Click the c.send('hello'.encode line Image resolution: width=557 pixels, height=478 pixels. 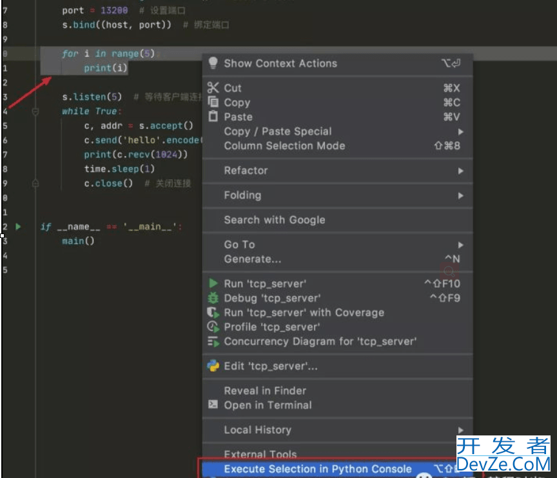pyautogui.click(x=143, y=140)
